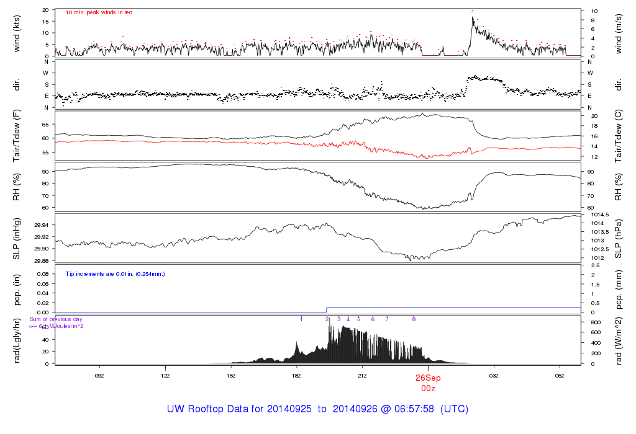The height and width of the screenshot is (434, 636).
Task: Click the 15z time axis label
Action: pyautogui.click(x=231, y=376)
